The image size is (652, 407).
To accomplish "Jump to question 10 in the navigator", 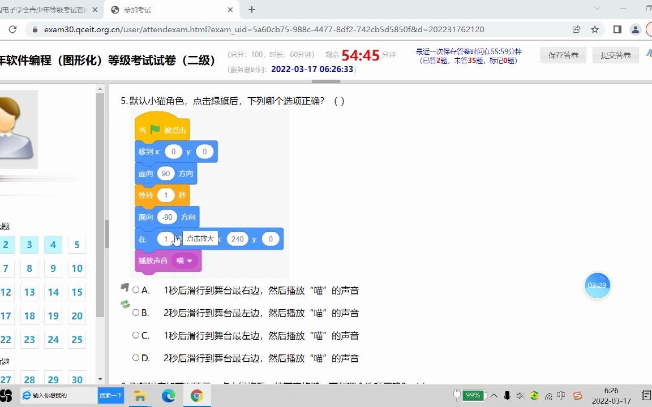I will [76, 269].
